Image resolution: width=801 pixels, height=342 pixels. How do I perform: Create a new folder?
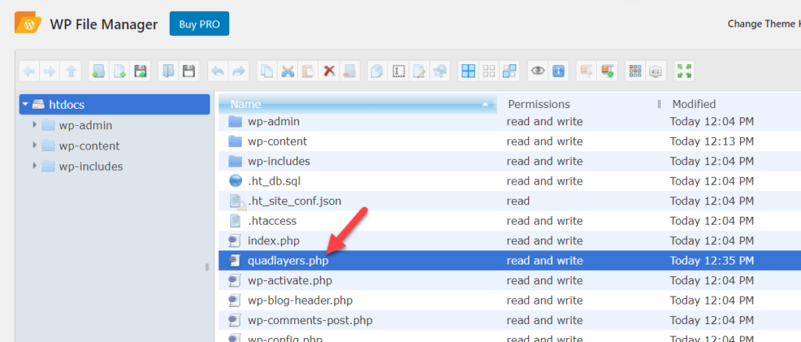click(x=99, y=71)
